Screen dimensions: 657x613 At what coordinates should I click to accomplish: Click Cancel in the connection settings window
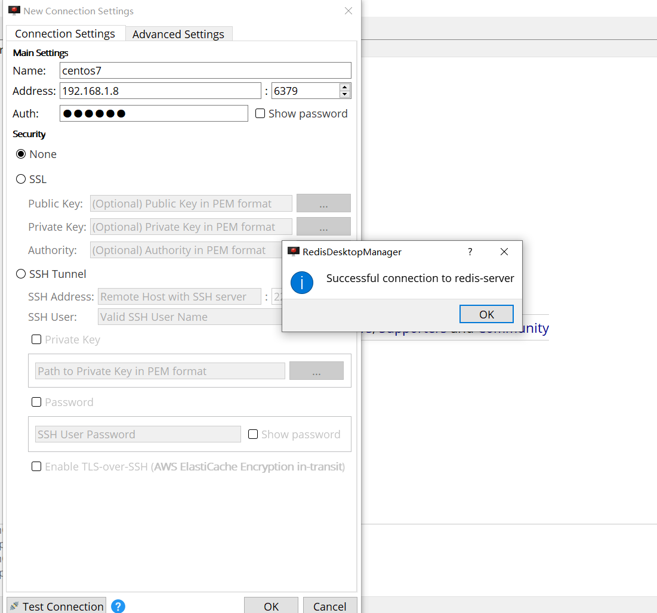330,606
